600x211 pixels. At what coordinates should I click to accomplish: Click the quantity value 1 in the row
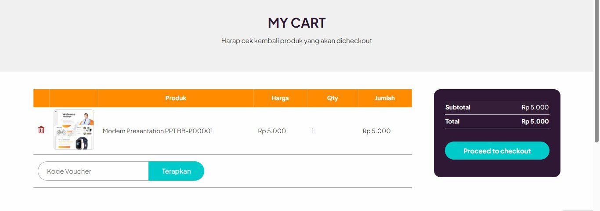click(313, 131)
